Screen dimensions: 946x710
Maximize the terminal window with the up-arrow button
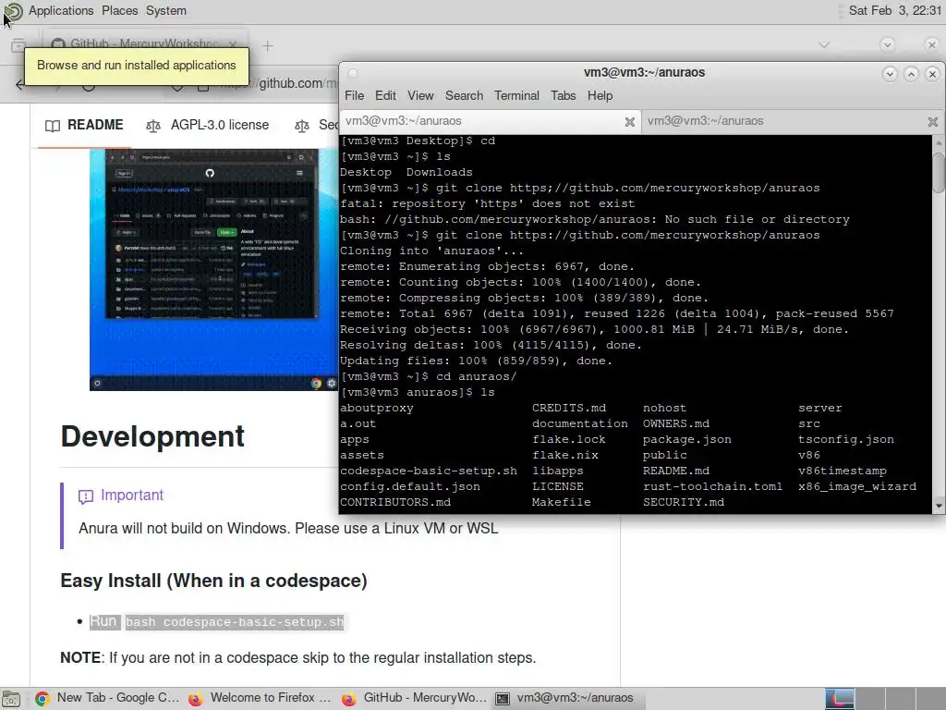point(911,74)
